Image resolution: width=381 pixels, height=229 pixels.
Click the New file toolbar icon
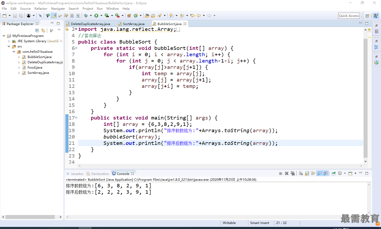point(4,16)
